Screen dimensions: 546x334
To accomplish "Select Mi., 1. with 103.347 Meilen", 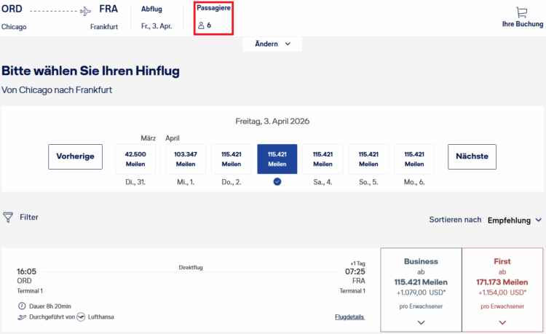I will point(186,159).
